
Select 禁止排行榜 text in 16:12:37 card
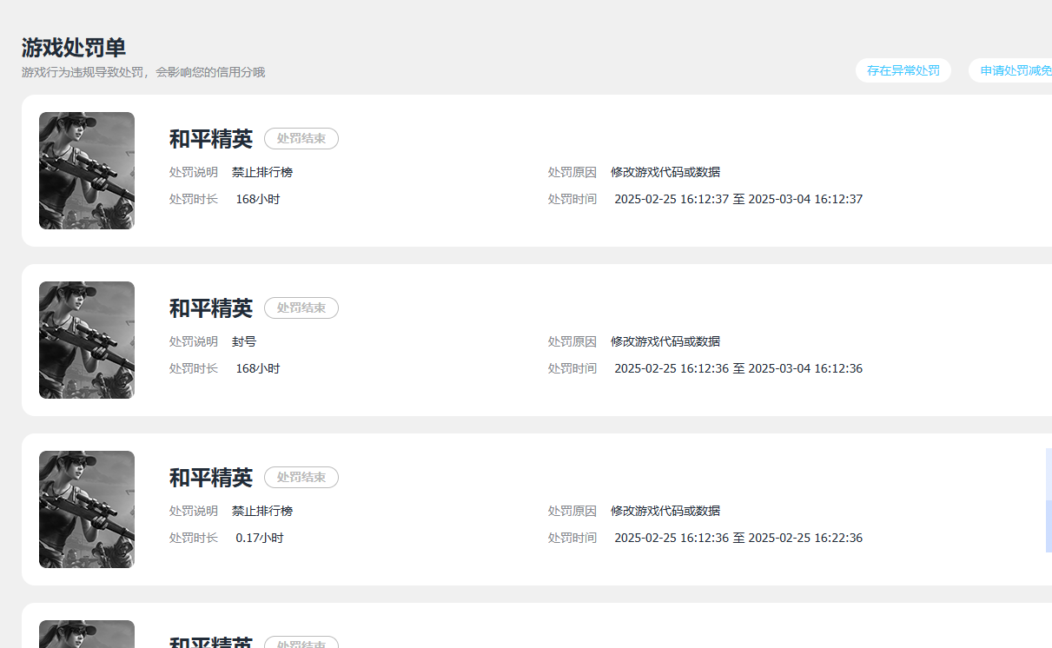262,172
